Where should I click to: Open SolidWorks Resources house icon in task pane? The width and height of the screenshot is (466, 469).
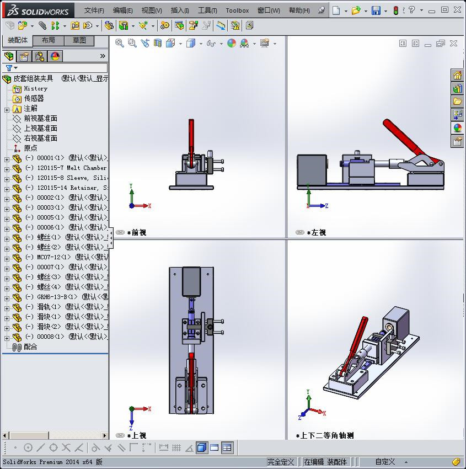[x=457, y=76]
